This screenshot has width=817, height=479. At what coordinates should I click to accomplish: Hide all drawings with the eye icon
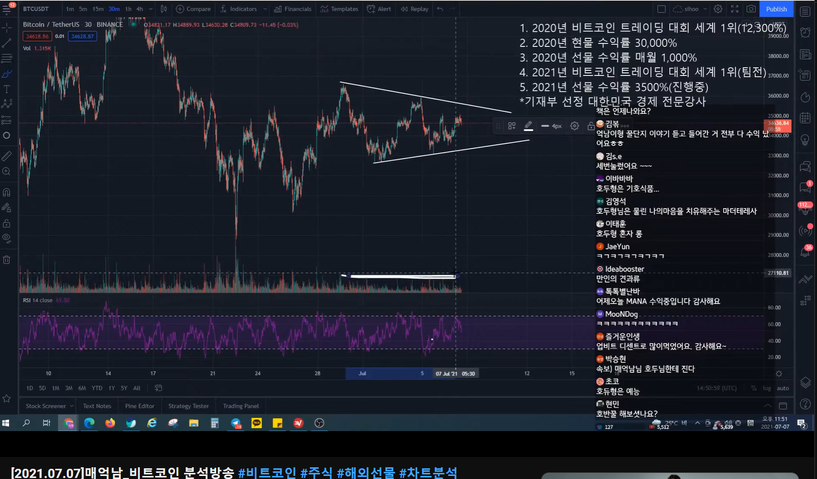click(x=7, y=238)
